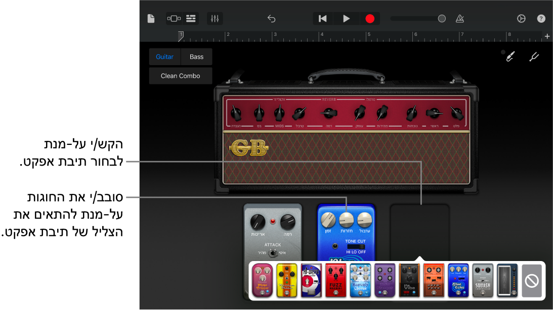The width and height of the screenshot is (553, 310).
Task: Toggle the TONE CUT switch on blue pedal
Action: [x=356, y=246]
